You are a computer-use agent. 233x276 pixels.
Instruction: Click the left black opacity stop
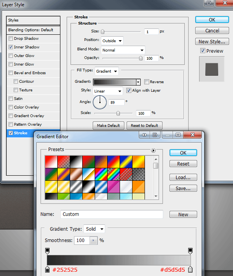[x=47, y=251]
